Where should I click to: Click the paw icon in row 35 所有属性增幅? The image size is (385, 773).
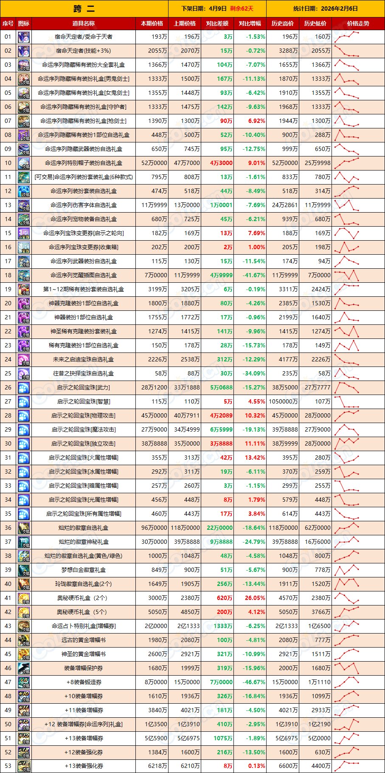click(x=24, y=514)
